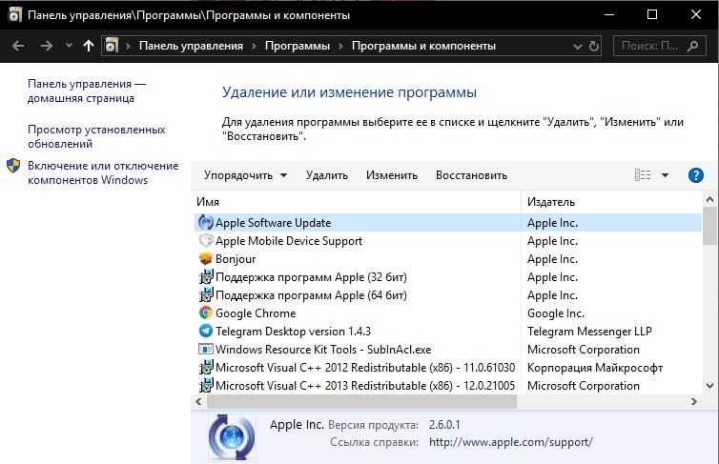Select Поддержка программ Apple (64 бит) icon
Screen dimensions: 719x464
click(x=206, y=295)
